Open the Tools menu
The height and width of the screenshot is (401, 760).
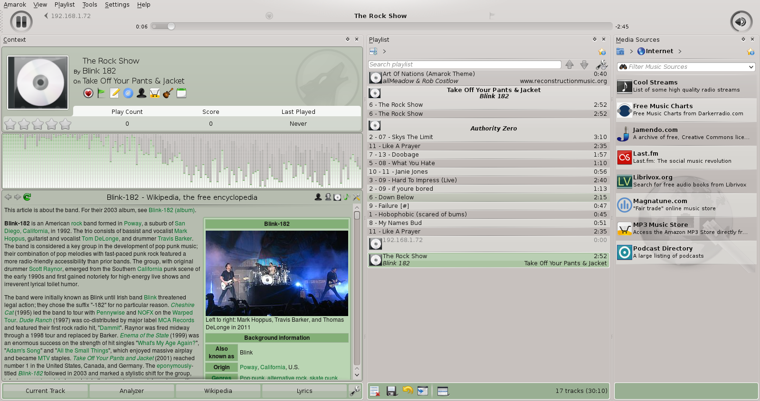coord(90,5)
